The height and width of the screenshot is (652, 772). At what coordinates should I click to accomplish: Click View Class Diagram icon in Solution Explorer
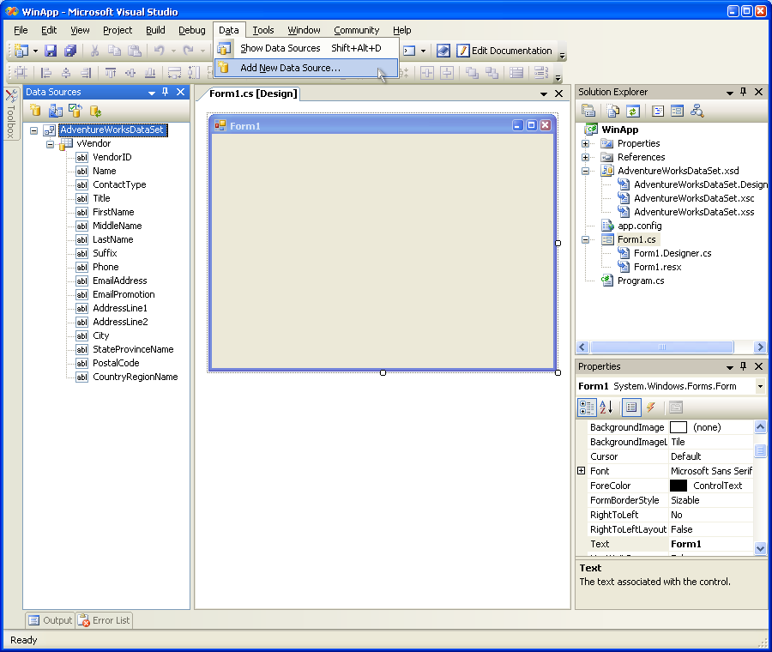[x=697, y=111]
